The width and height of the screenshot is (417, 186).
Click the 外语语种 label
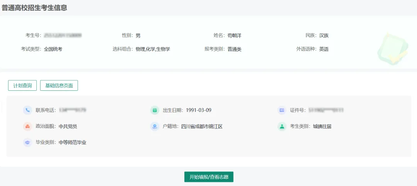pos(305,49)
